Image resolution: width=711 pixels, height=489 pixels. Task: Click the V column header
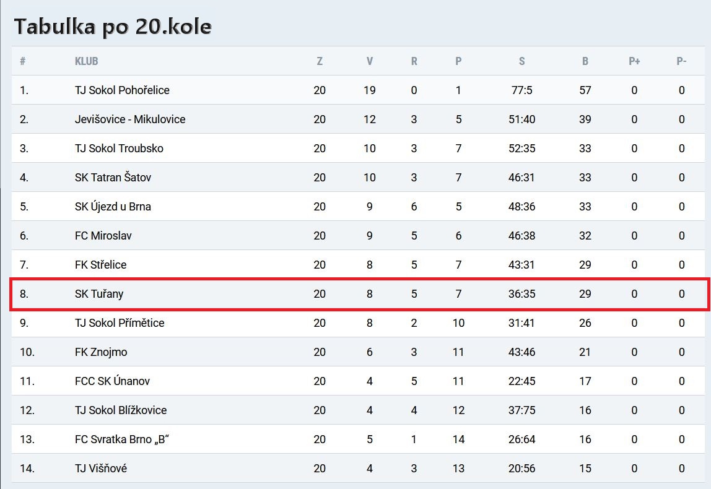tap(370, 61)
